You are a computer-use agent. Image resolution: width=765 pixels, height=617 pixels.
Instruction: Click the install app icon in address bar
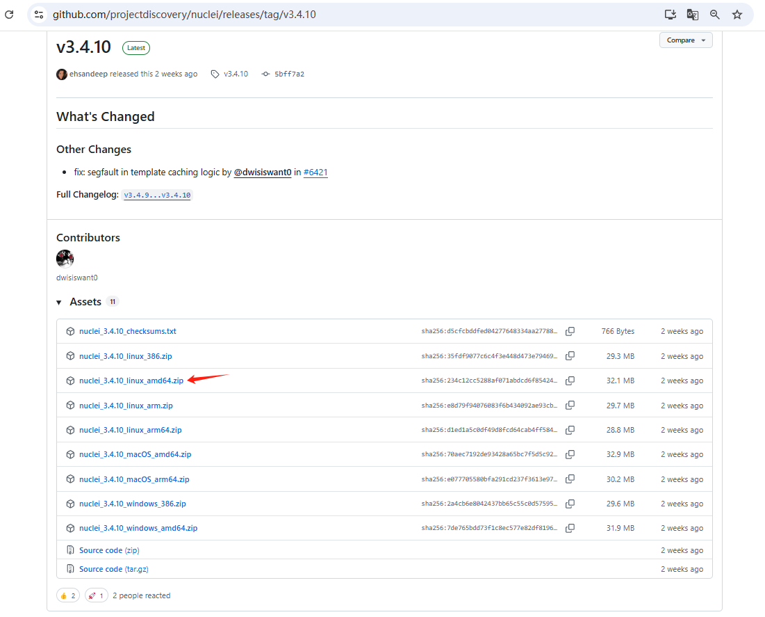(671, 15)
